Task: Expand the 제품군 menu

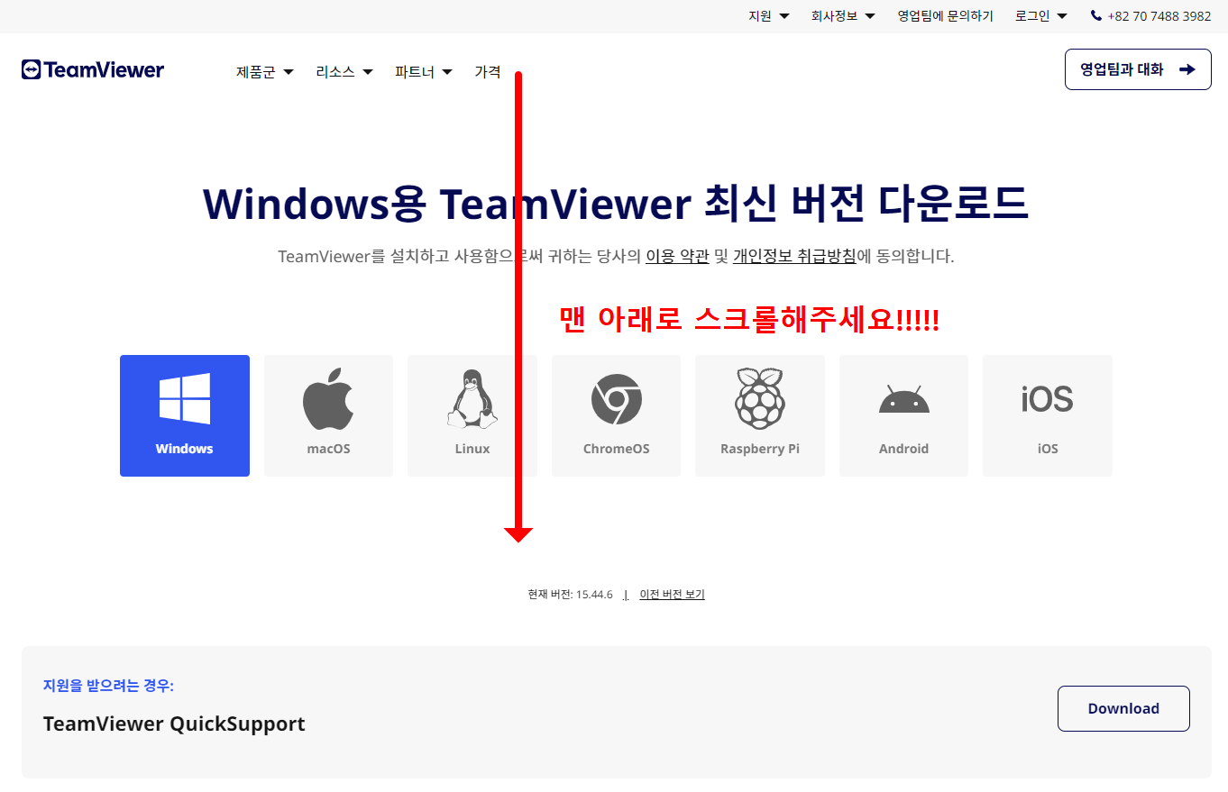Action: (x=265, y=72)
